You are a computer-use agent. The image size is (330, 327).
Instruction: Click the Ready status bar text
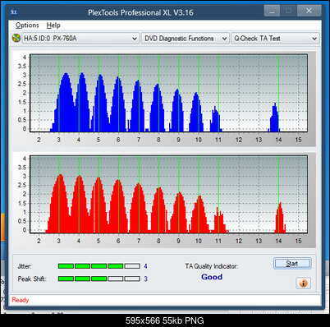pos(21,300)
